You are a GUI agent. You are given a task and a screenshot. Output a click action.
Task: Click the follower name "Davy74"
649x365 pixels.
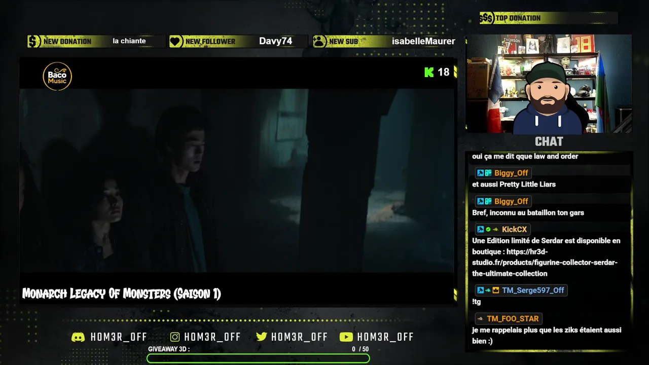click(275, 41)
